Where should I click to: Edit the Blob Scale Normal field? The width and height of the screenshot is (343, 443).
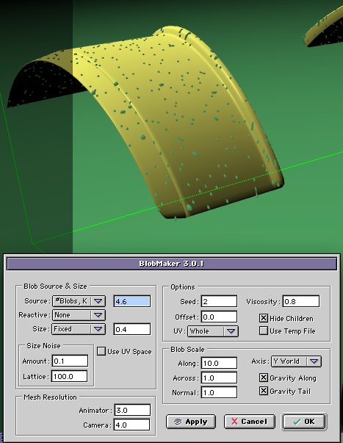pyautogui.click(x=219, y=392)
